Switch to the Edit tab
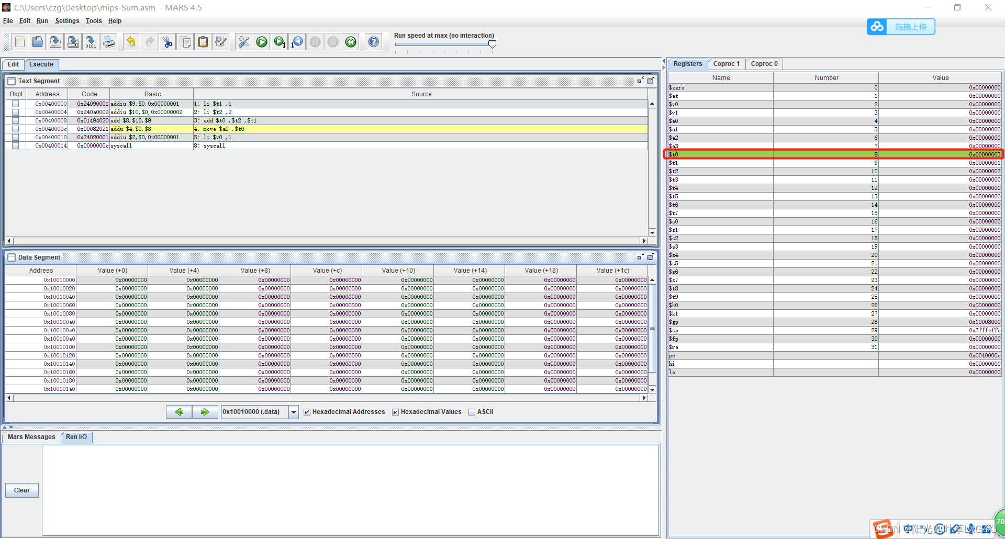The image size is (1005, 539). 14,64
